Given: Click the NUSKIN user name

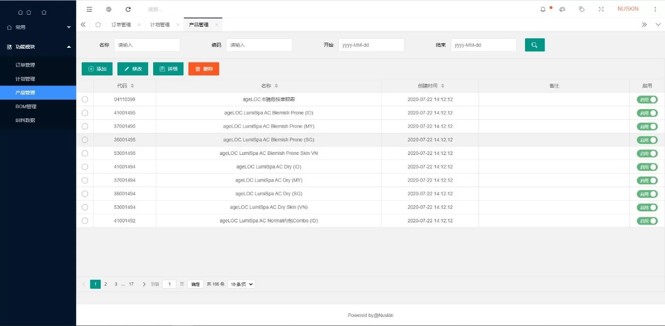Looking at the screenshot, I should pos(628,9).
